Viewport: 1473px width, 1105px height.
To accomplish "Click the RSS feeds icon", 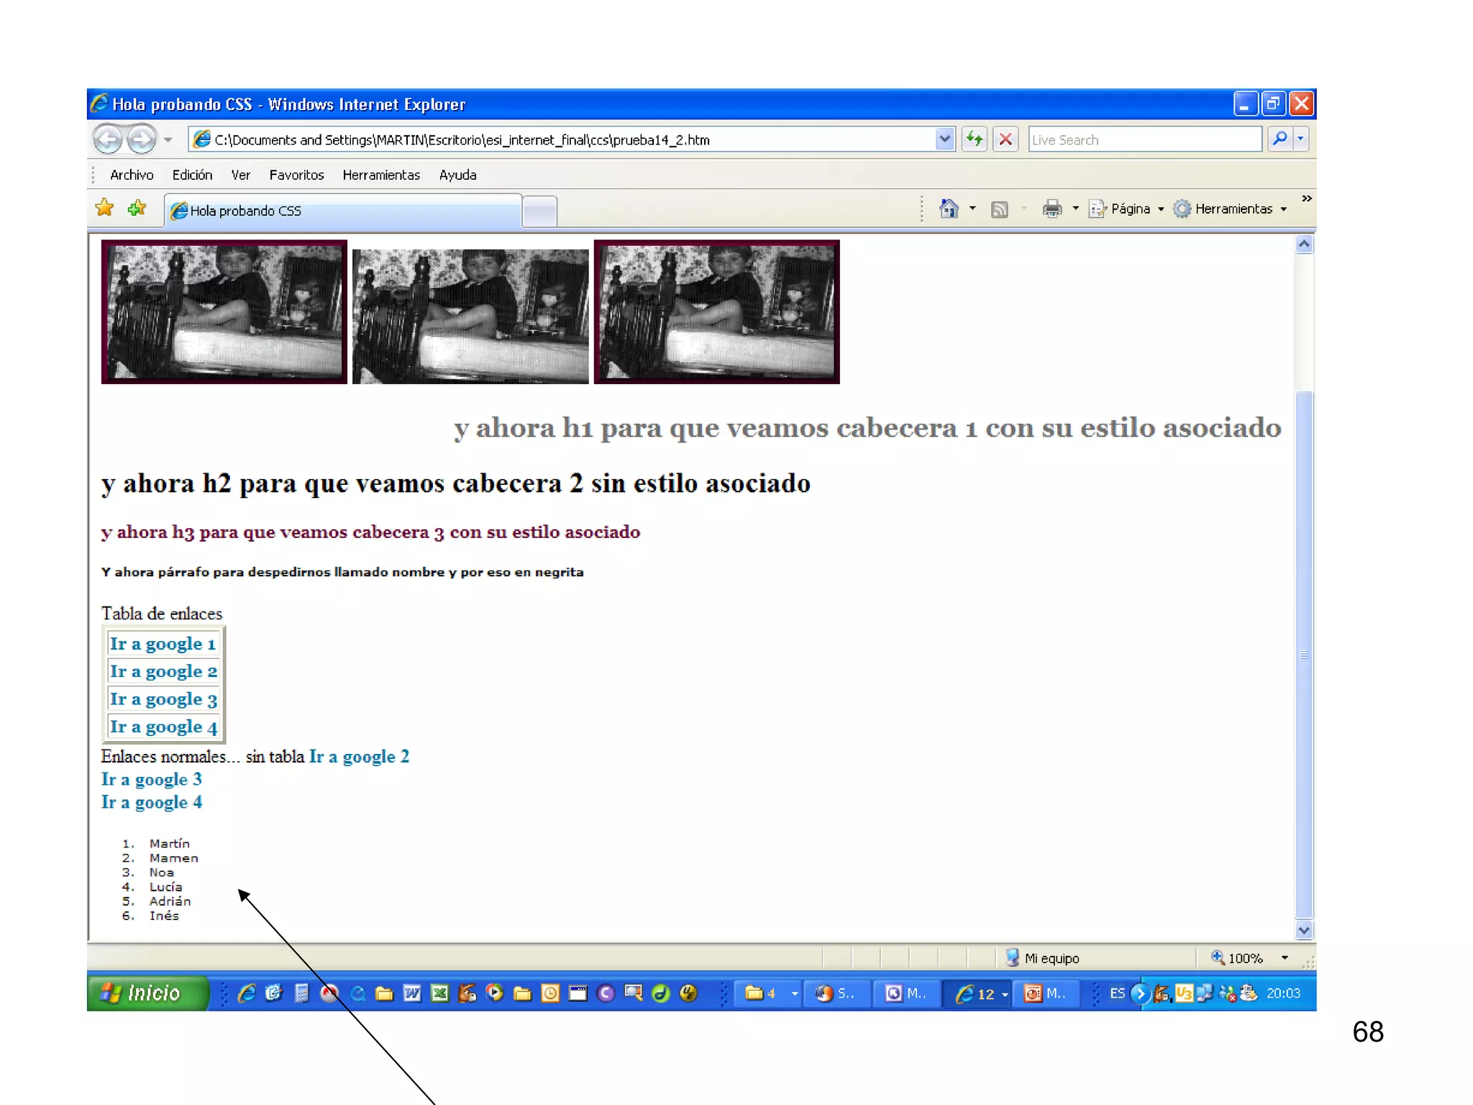I will [x=999, y=209].
